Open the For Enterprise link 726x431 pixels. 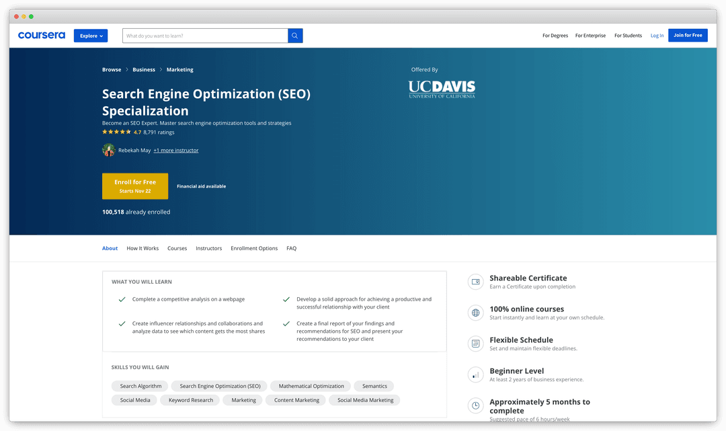click(590, 36)
